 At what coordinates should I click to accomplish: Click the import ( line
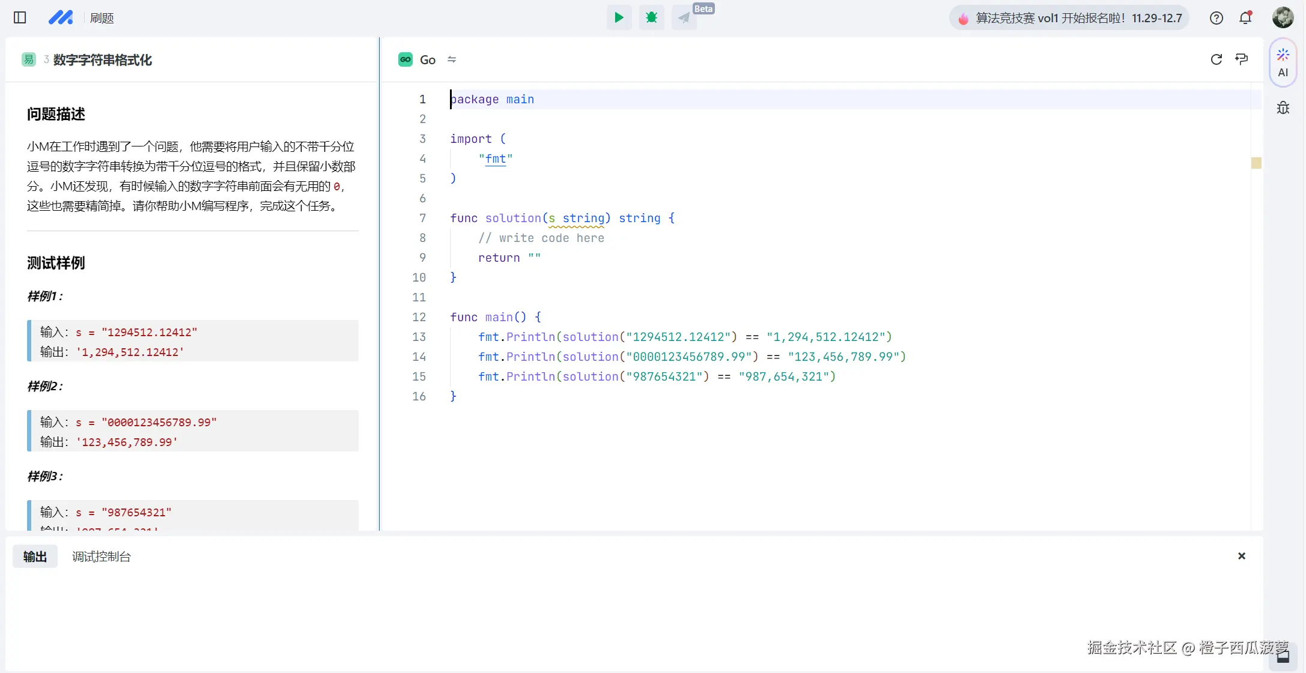pyautogui.click(x=478, y=139)
